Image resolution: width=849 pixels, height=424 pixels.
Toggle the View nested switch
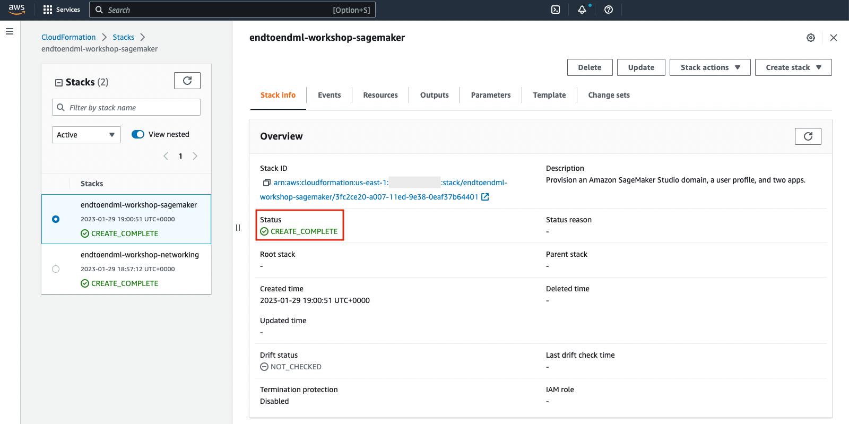[138, 134]
